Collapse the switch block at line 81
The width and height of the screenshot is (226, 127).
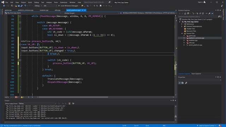tap(20, 23)
